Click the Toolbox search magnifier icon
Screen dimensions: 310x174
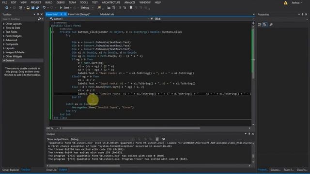39,19
